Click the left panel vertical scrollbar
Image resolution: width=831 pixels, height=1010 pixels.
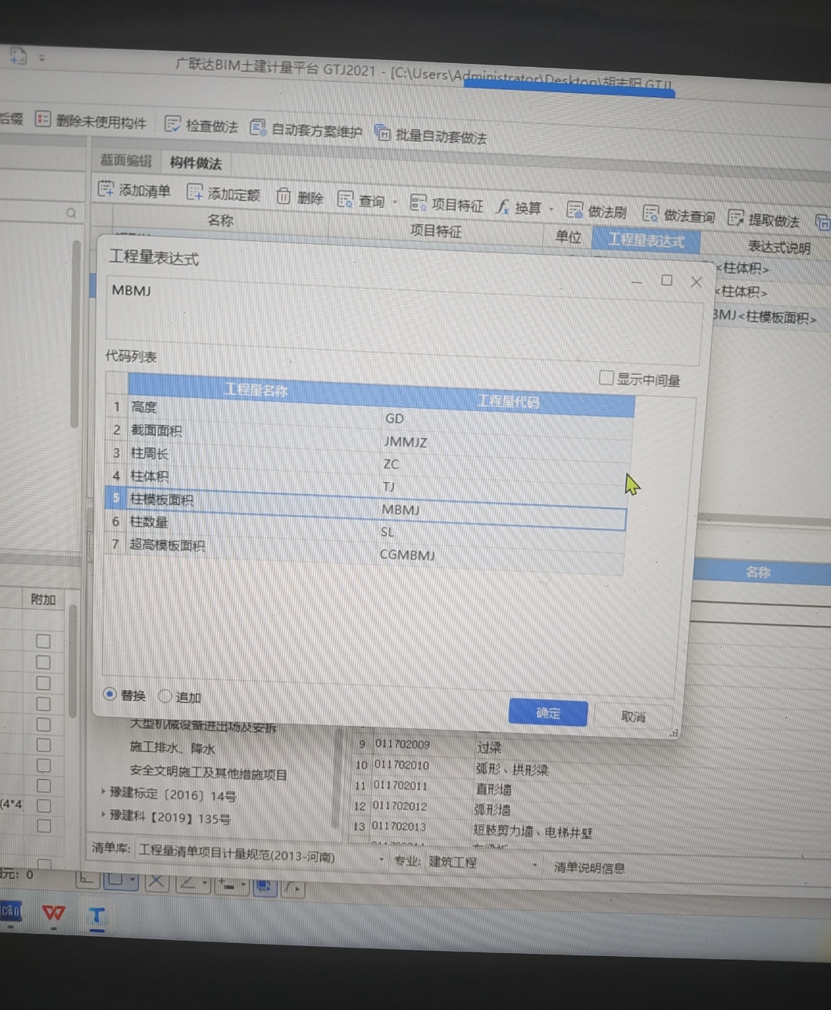click(x=75, y=333)
